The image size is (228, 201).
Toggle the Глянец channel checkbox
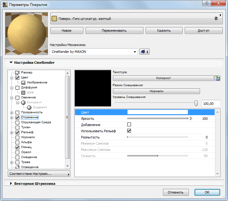point(17,147)
